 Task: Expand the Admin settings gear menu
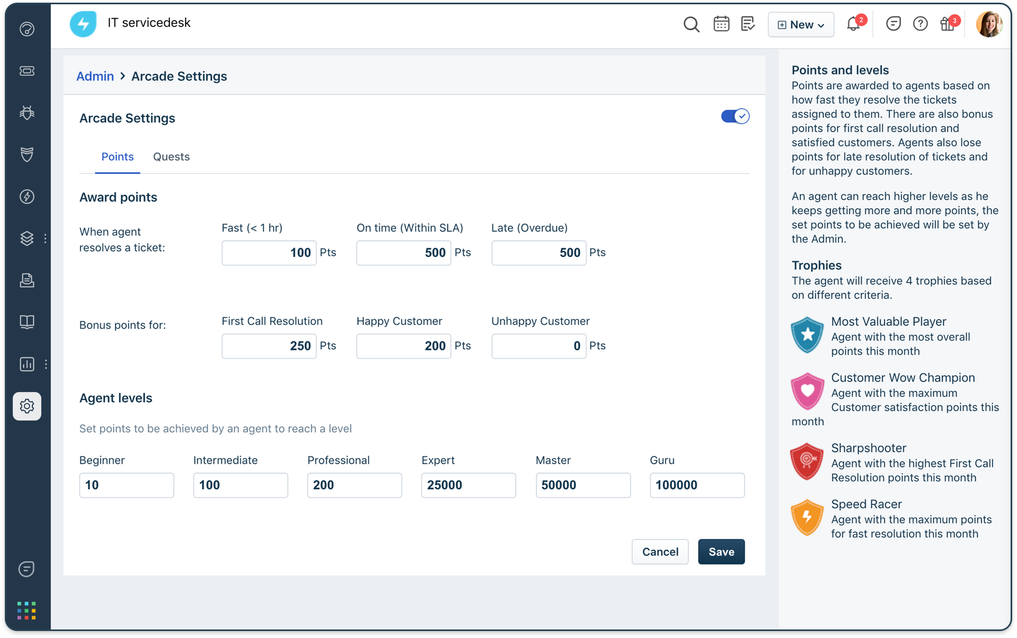click(x=27, y=406)
